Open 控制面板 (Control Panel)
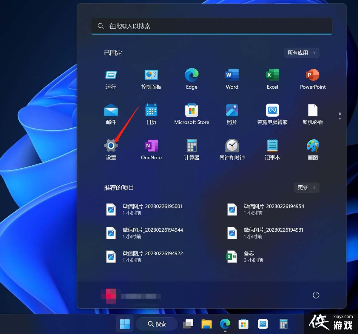Screen dimensions: 358x334 (x=151, y=79)
